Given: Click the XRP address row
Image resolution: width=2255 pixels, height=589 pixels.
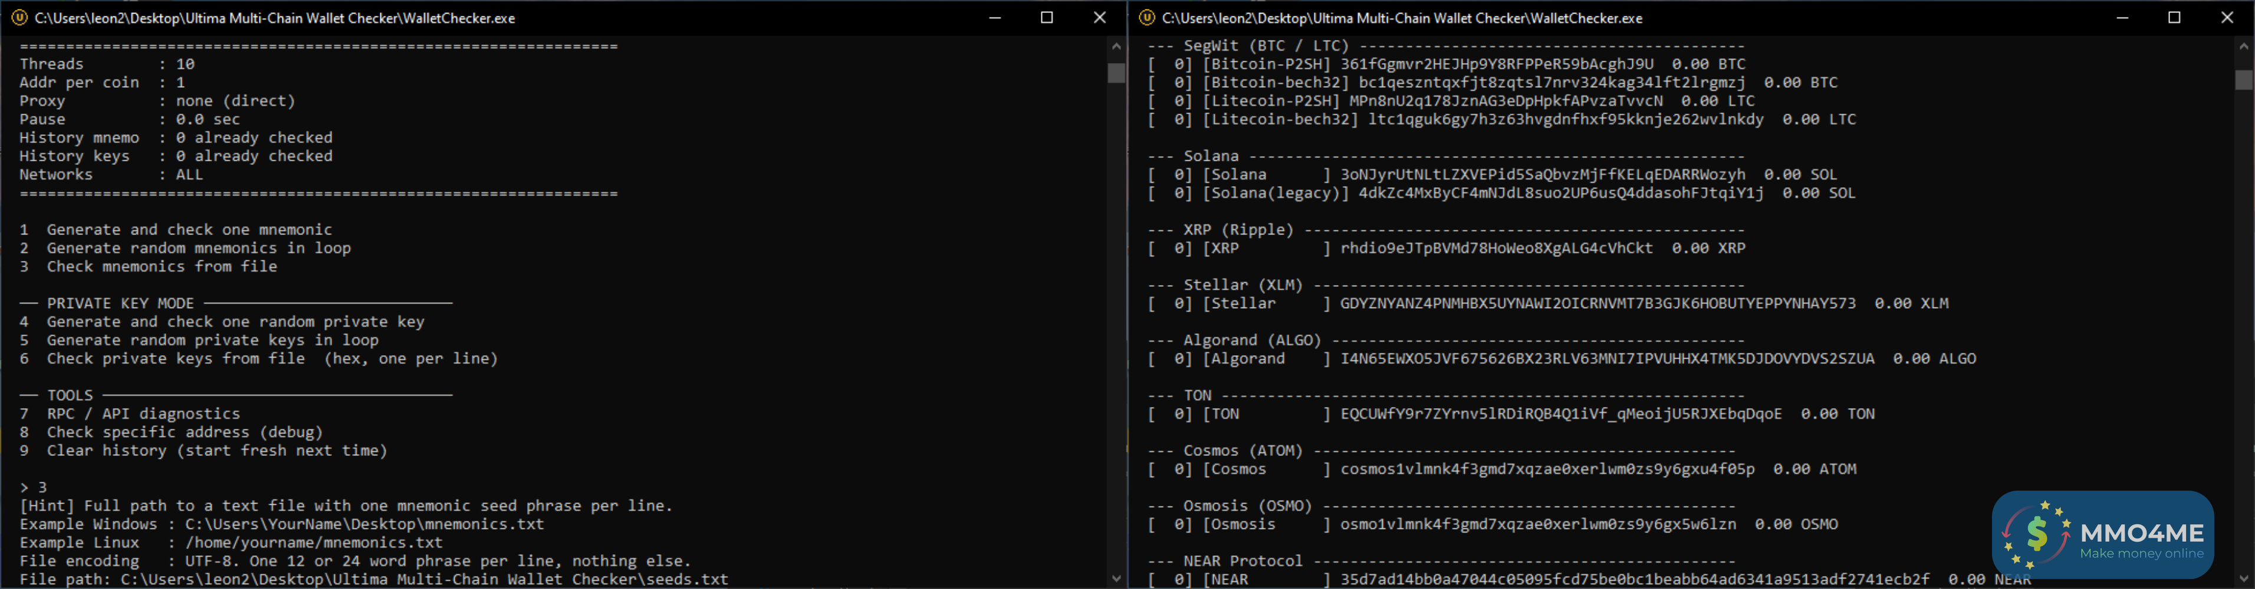Looking at the screenshot, I should tap(1446, 247).
